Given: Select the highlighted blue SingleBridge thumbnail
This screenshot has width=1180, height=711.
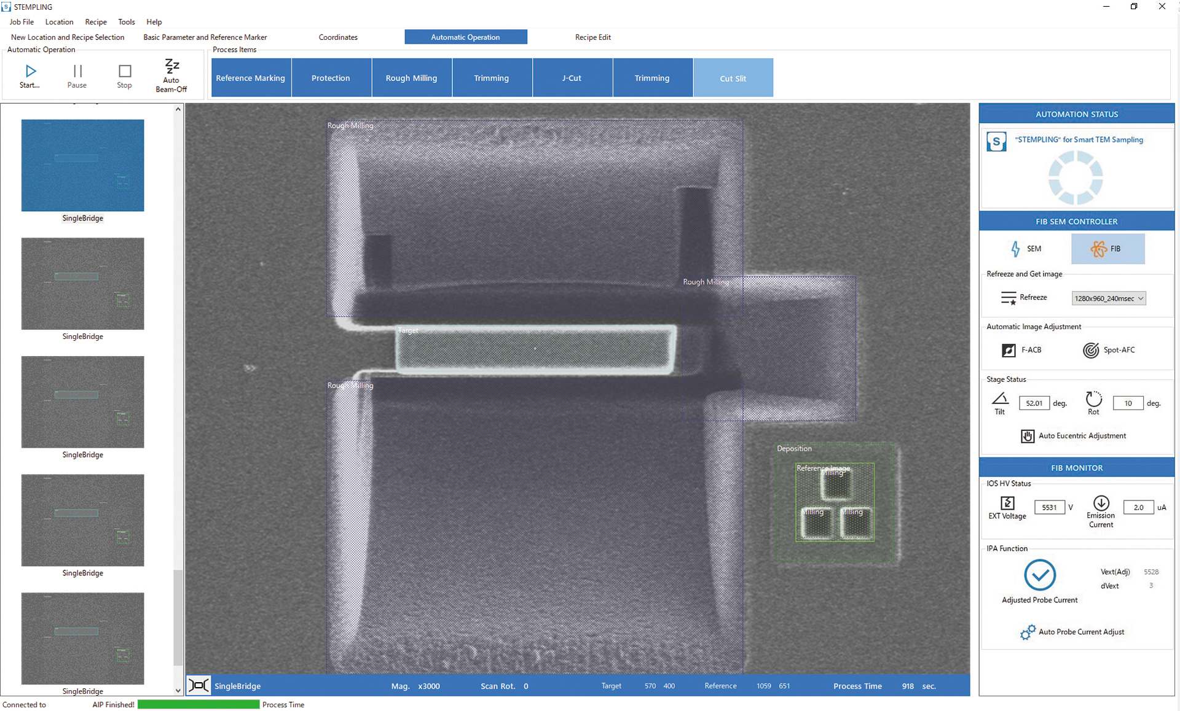Looking at the screenshot, I should [x=83, y=165].
